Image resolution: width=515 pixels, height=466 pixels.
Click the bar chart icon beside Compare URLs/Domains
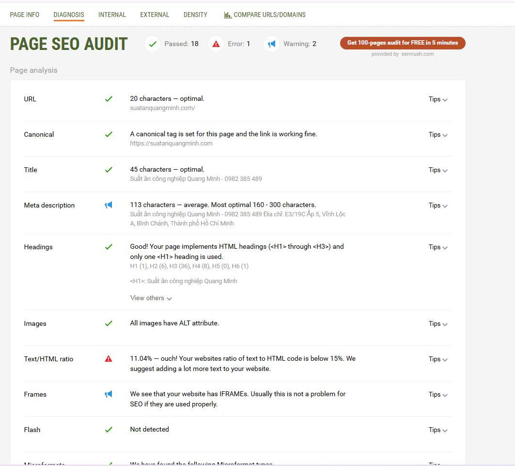228,15
